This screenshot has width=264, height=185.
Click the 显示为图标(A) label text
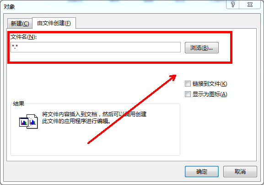click(x=210, y=94)
